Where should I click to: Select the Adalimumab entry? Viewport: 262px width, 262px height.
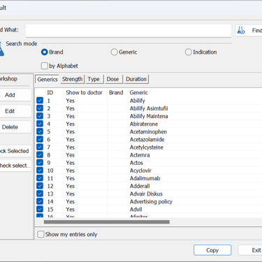coord(145,178)
